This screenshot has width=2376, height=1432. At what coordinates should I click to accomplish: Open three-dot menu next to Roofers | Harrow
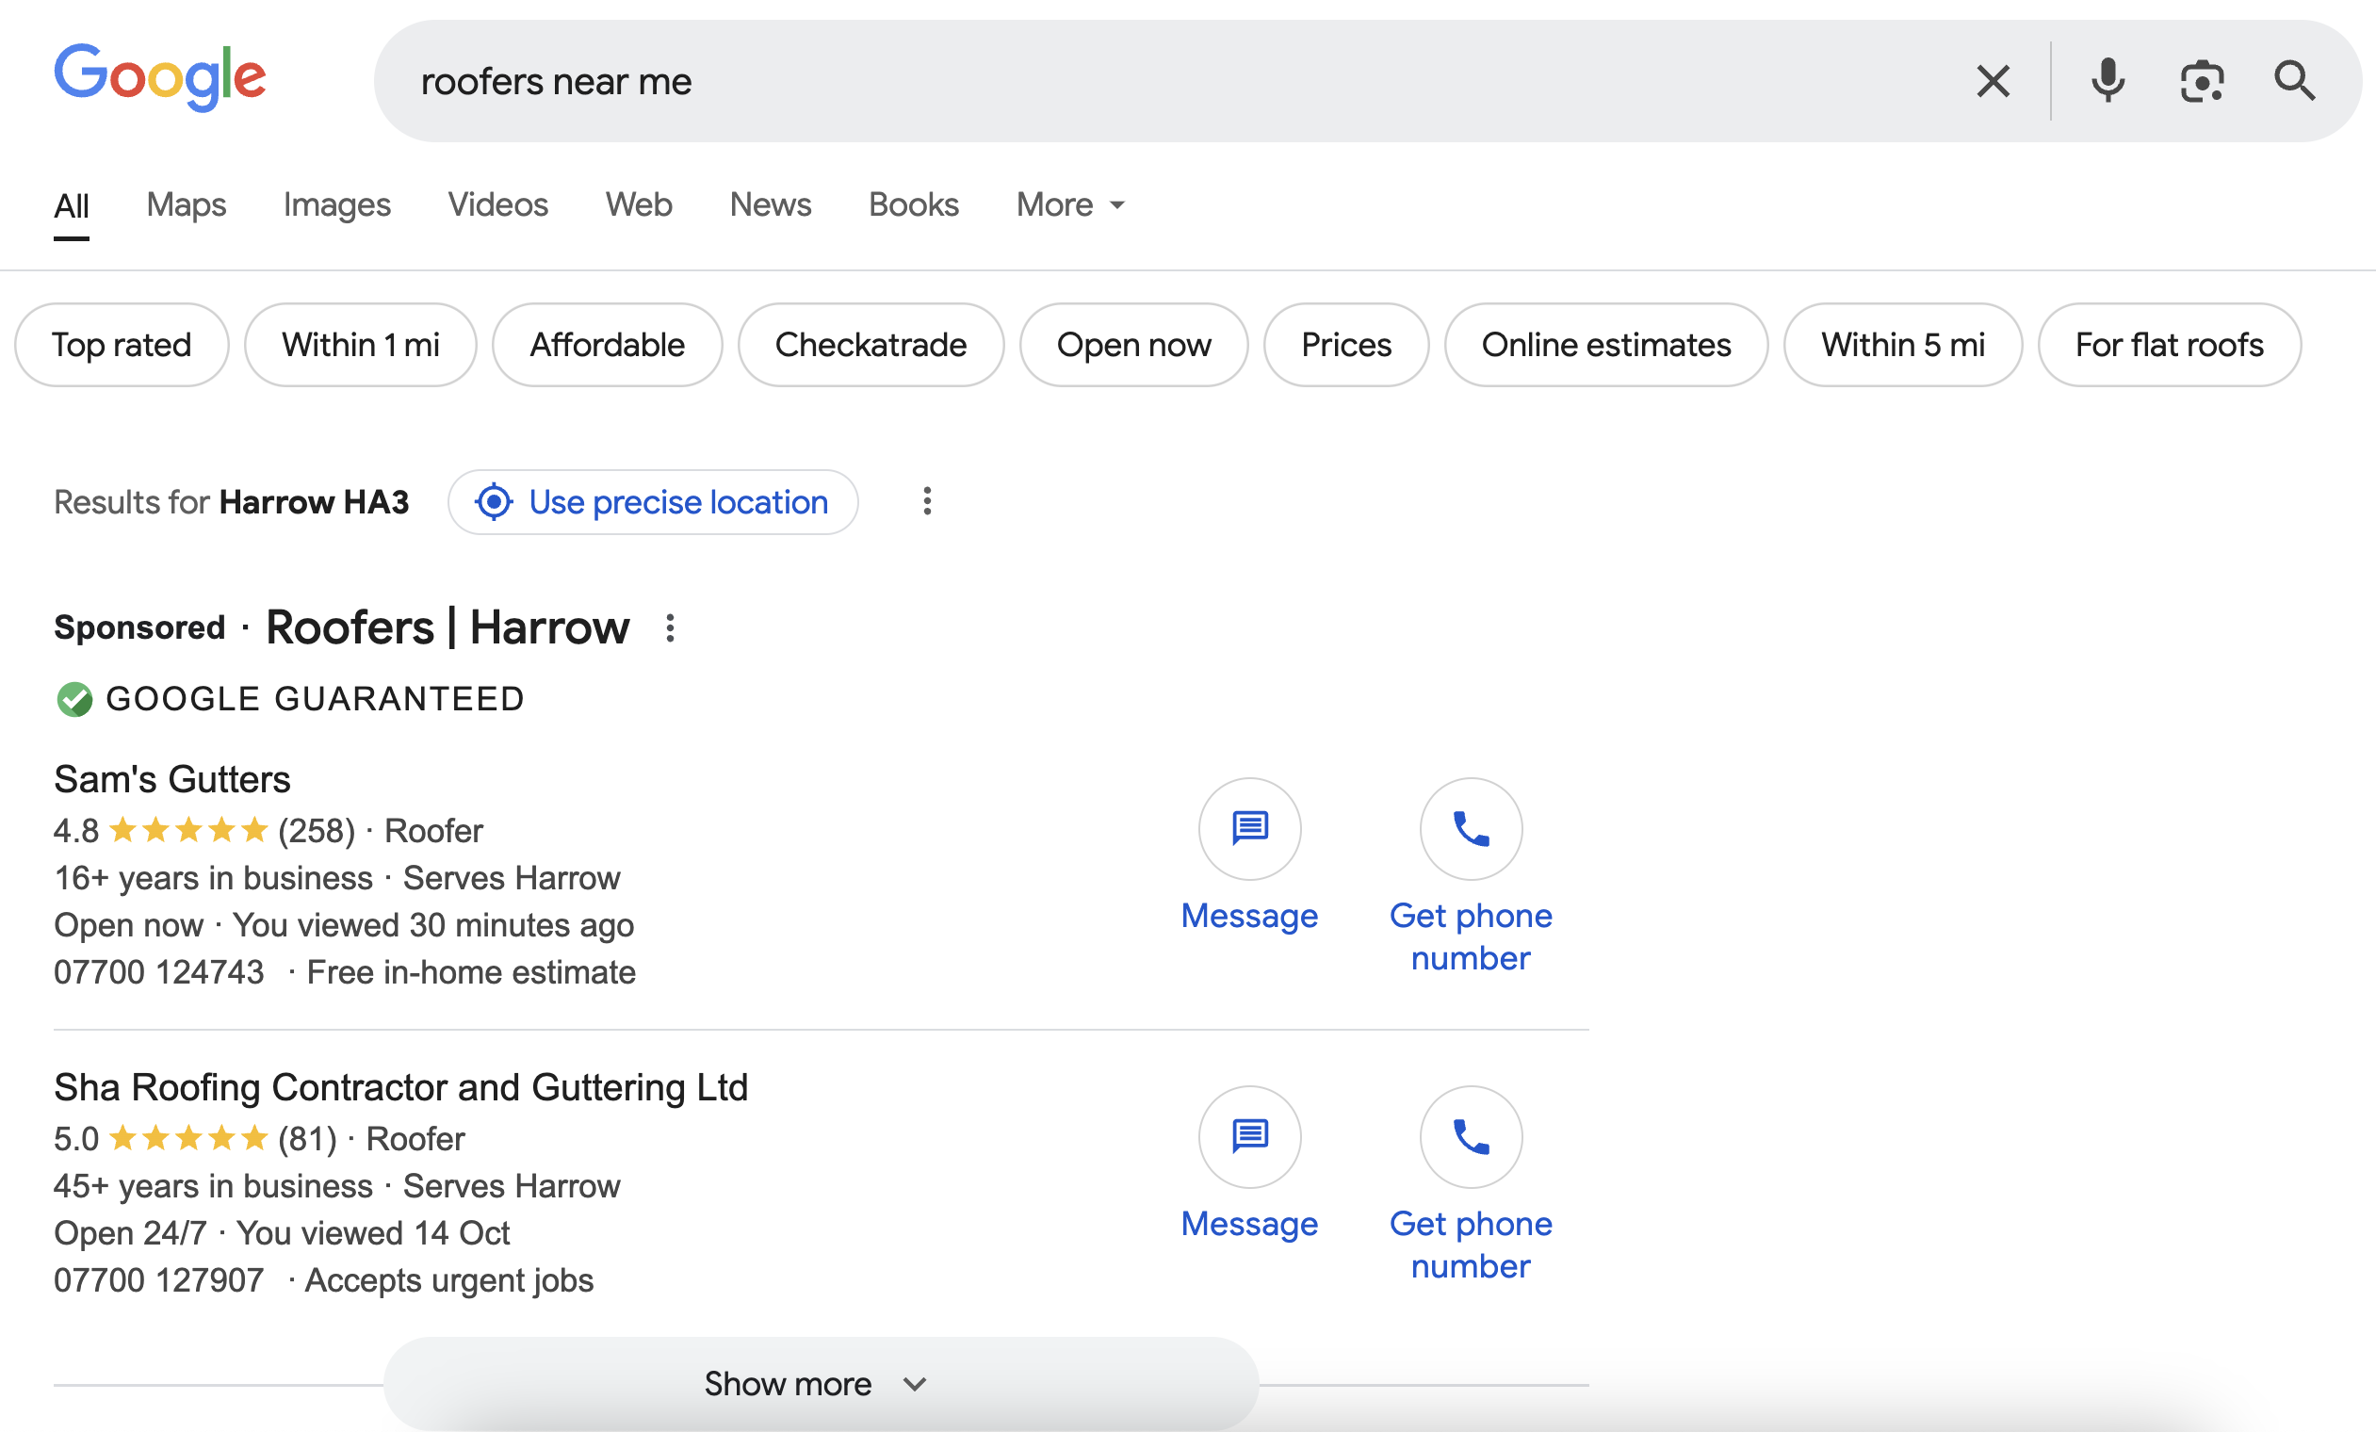[x=670, y=627]
